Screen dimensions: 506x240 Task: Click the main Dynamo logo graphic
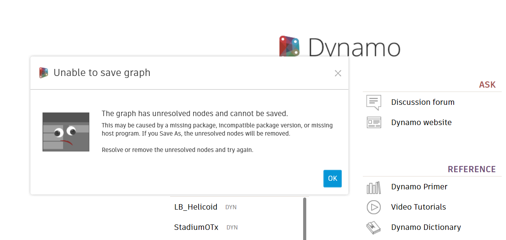[289, 46]
